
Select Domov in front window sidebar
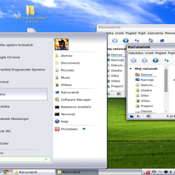coord(146,75)
